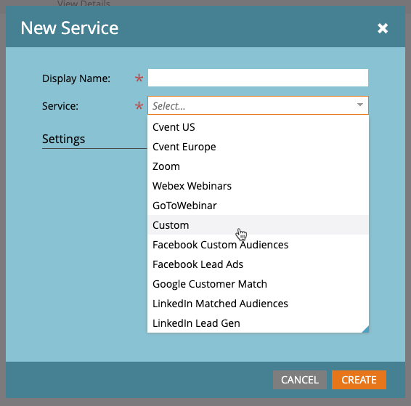Image resolution: width=411 pixels, height=406 pixels.
Task: Pick LinkedIn Matched Audiences
Action: point(258,304)
